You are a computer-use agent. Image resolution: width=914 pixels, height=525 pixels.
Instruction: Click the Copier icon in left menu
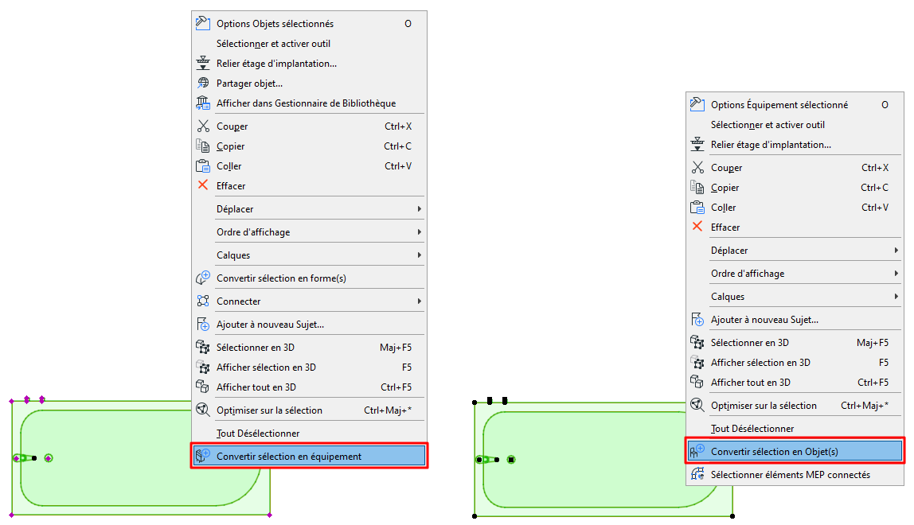203,146
